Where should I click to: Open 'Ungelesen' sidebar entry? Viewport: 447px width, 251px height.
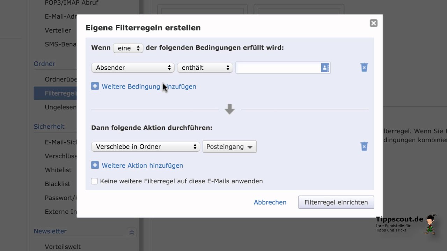point(60,107)
